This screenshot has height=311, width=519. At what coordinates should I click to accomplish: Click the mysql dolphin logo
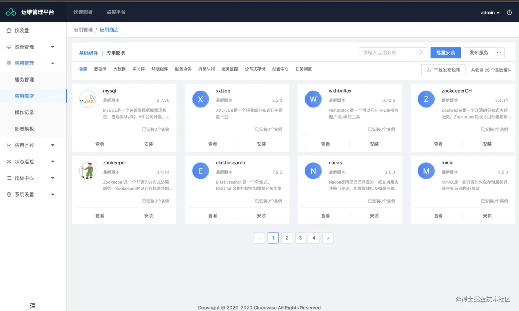pos(88,99)
